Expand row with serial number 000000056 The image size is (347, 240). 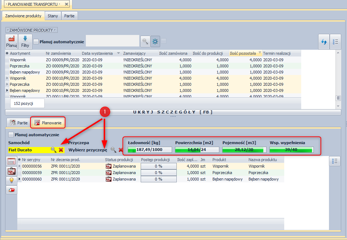(19, 166)
